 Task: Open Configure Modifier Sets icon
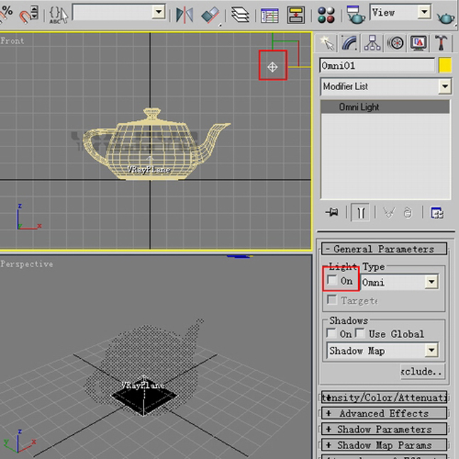437,212
